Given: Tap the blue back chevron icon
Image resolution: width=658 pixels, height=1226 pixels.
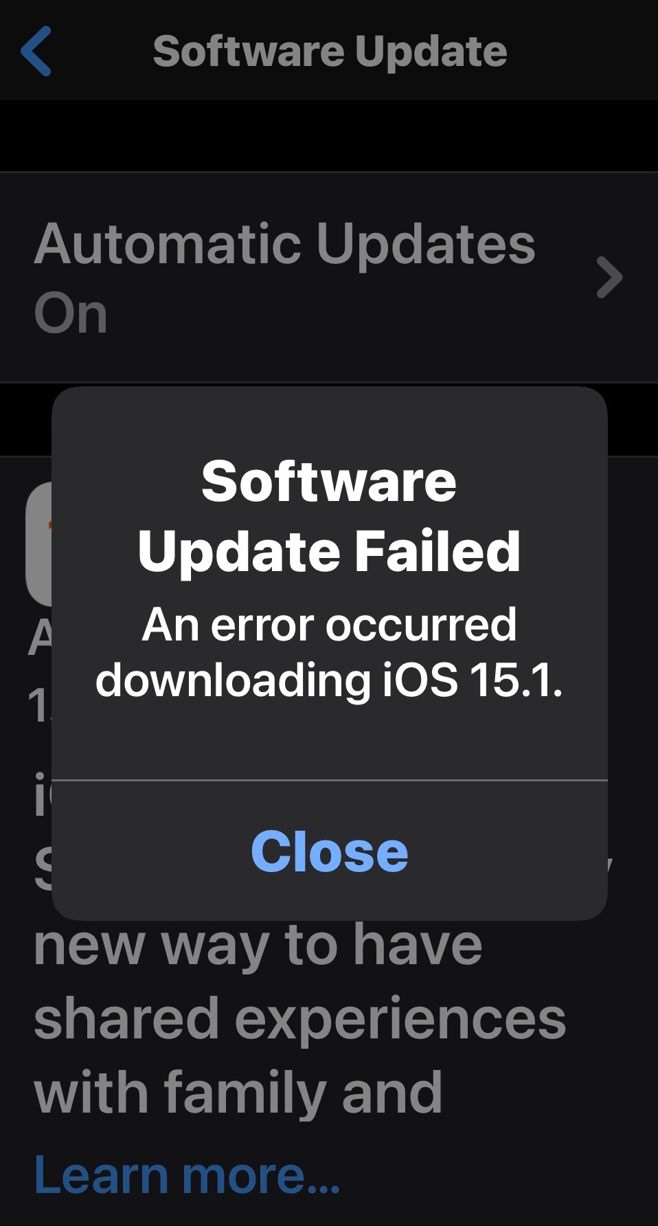Looking at the screenshot, I should (36, 51).
